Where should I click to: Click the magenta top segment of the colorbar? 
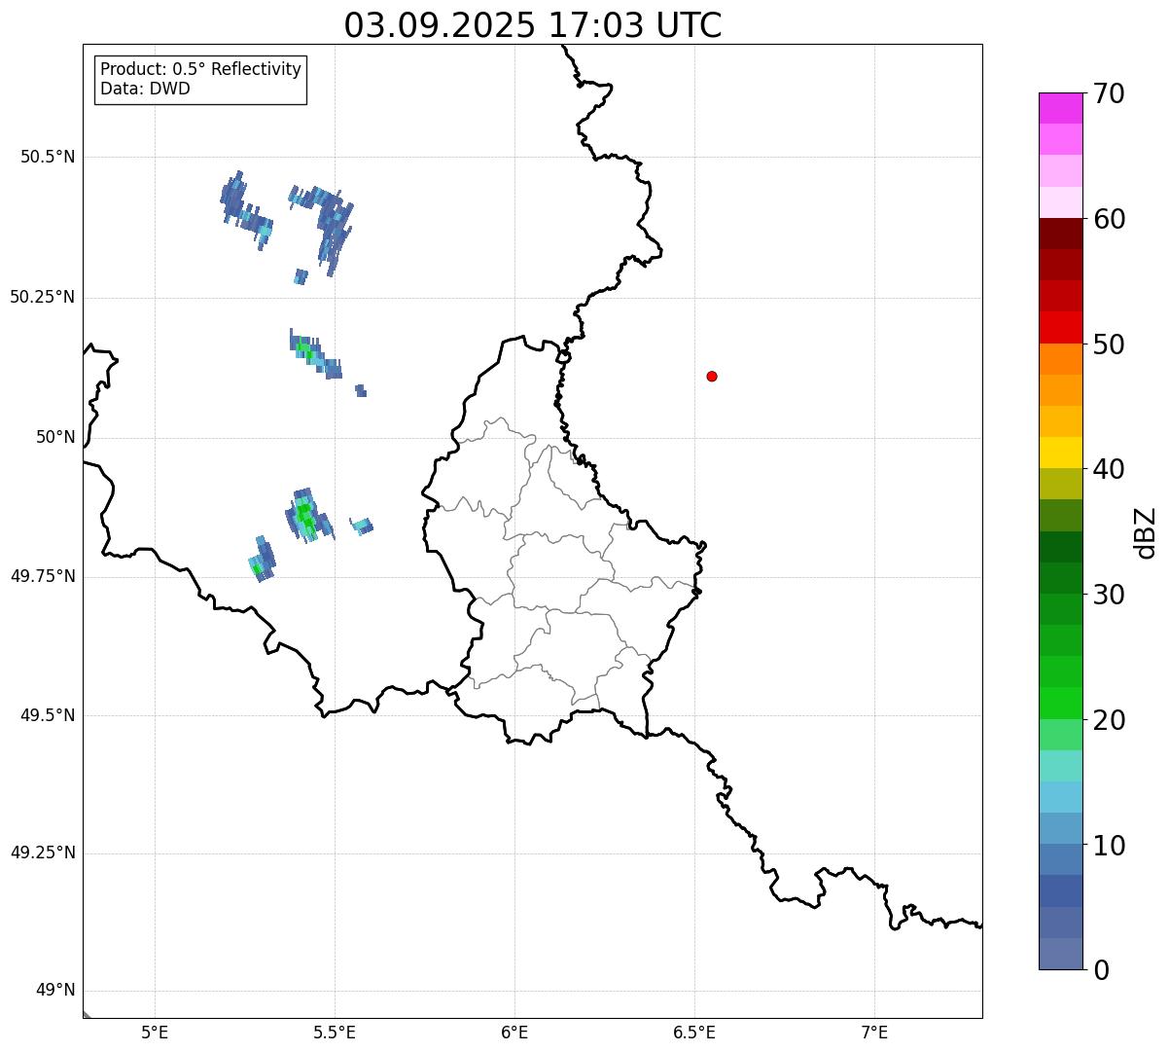click(1061, 108)
